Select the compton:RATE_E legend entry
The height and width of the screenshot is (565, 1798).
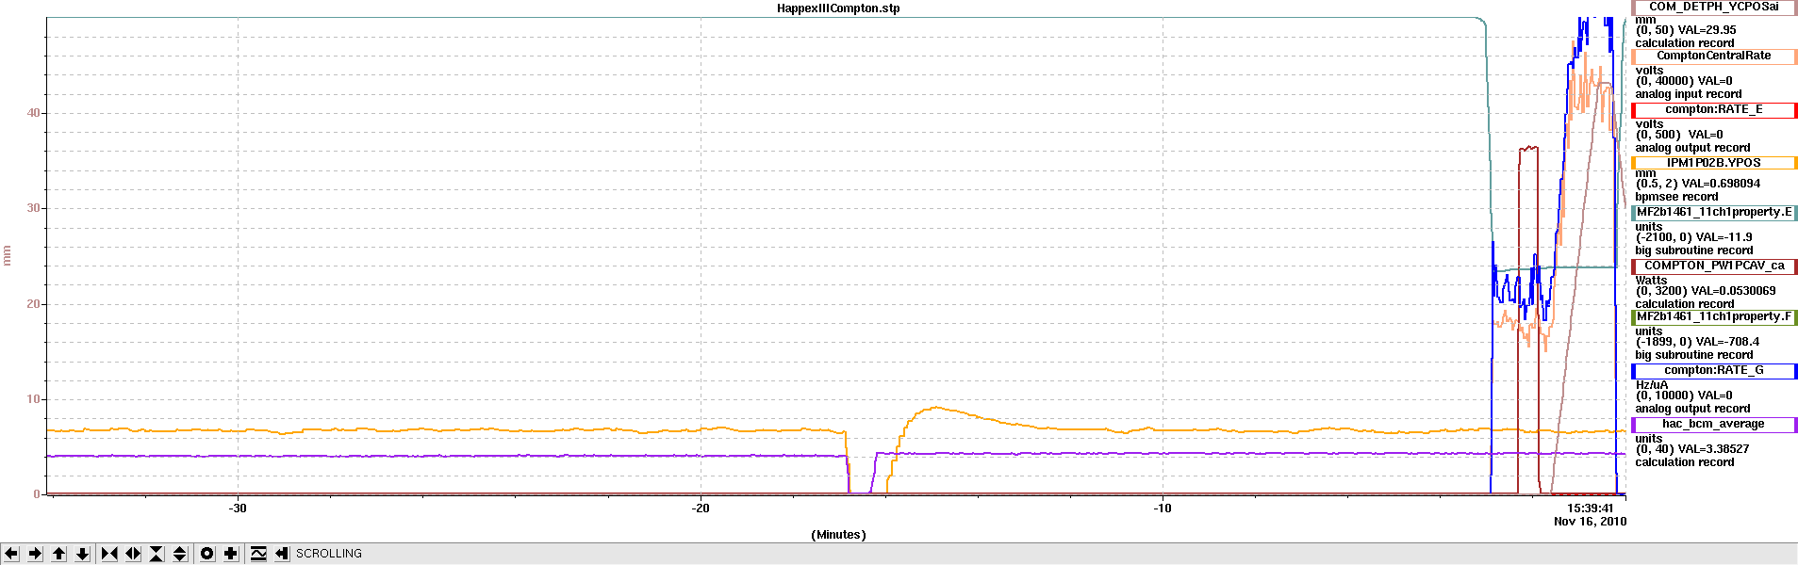pos(1714,110)
